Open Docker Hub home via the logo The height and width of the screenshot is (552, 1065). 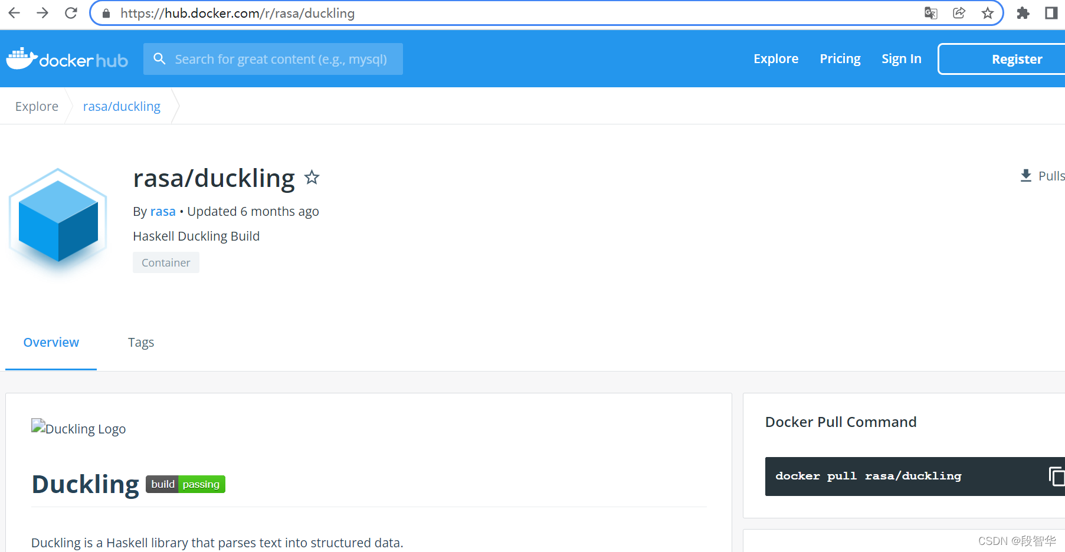pyautogui.click(x=67, y=59)
